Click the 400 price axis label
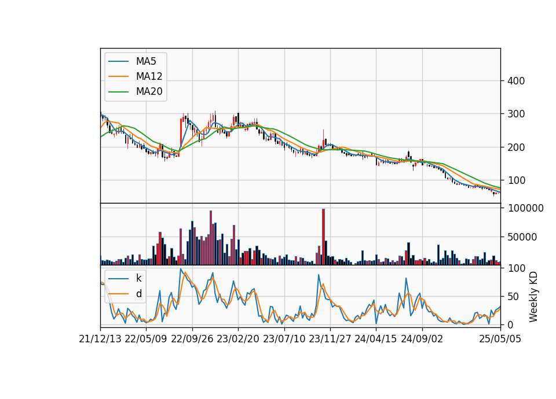The height and width of the screenshot is (399, 556). tap(516, 81)
